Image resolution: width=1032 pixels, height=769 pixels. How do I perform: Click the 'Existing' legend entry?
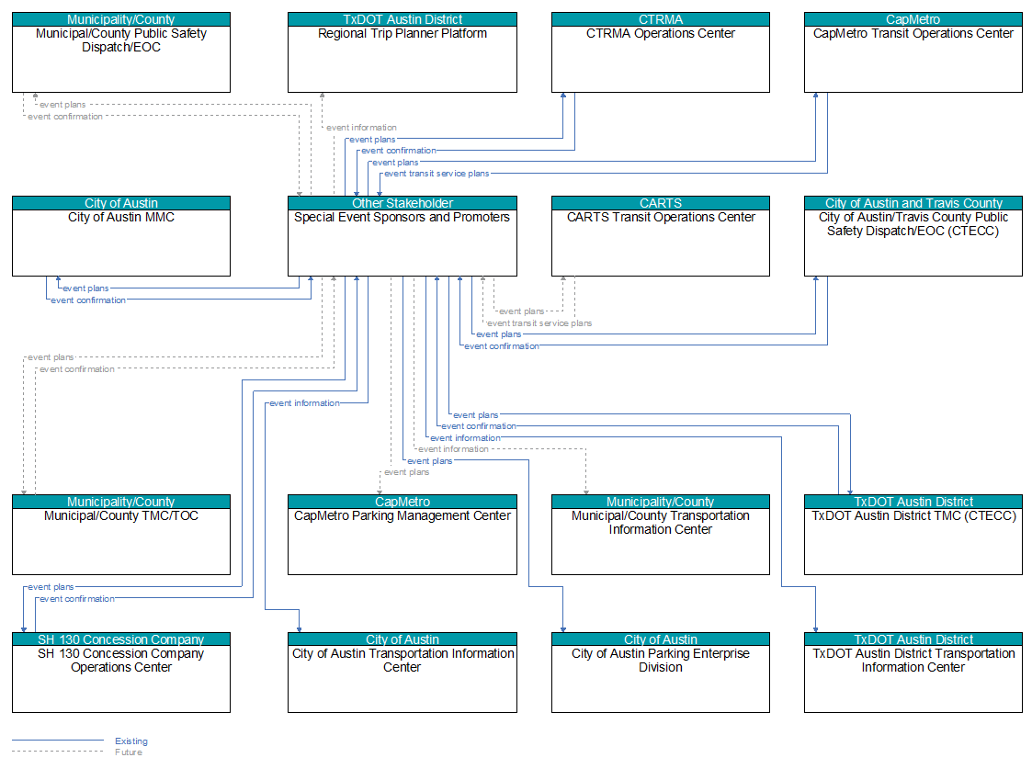(x=131, y=741)
